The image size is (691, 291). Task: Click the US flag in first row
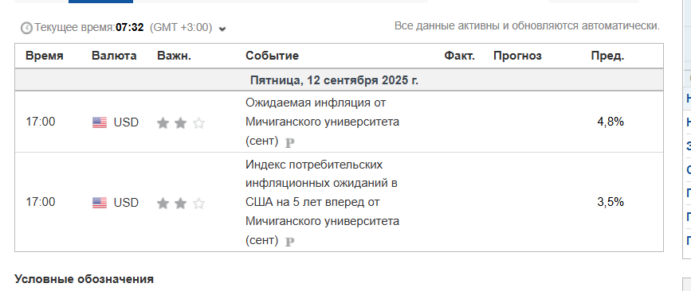click(x=100, y=122)
